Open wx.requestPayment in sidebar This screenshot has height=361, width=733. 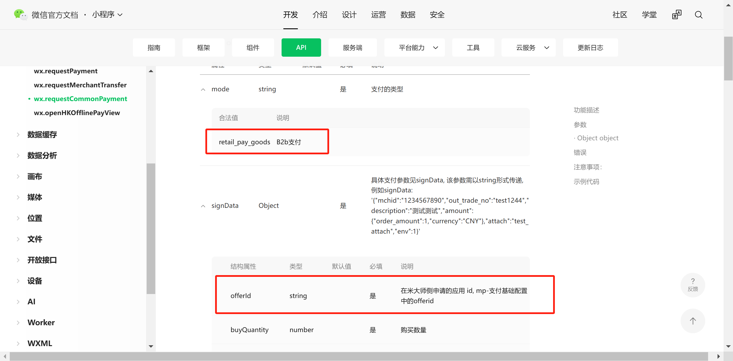click(x=66, y=71)
